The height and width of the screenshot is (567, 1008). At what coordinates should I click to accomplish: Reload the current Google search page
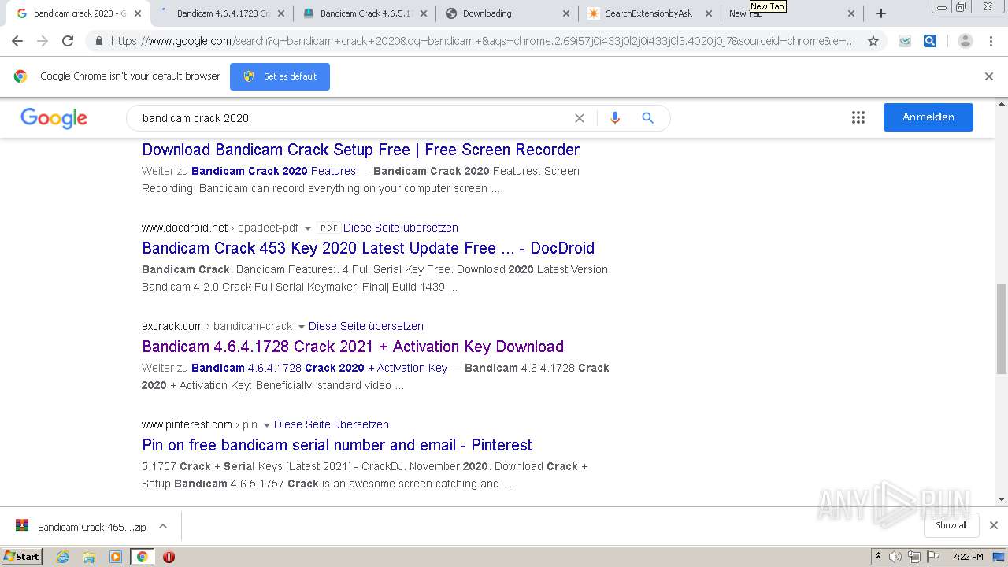coord(68,41)
